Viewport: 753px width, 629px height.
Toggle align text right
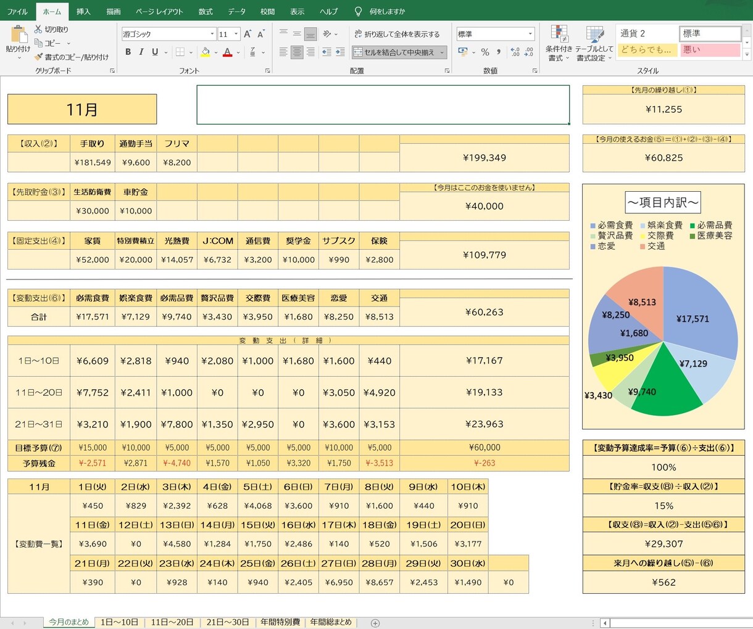tap(310, 52)
